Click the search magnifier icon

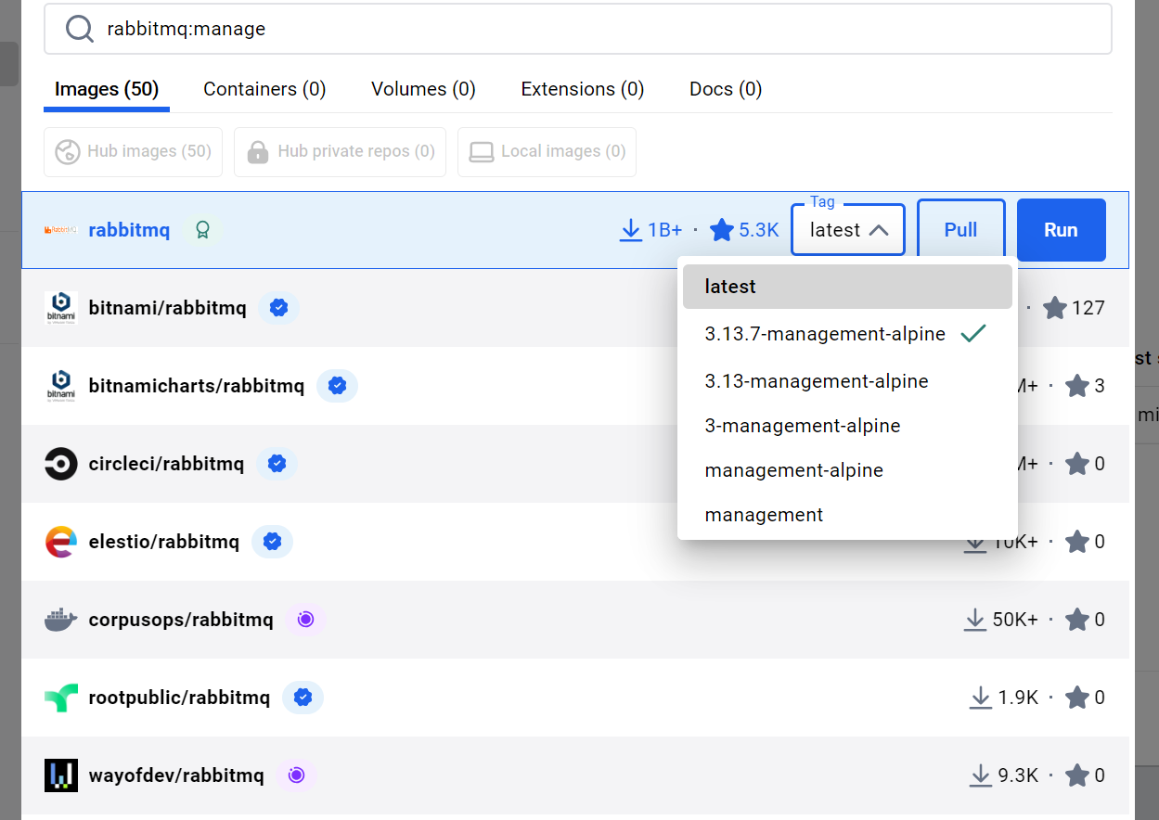79,29
